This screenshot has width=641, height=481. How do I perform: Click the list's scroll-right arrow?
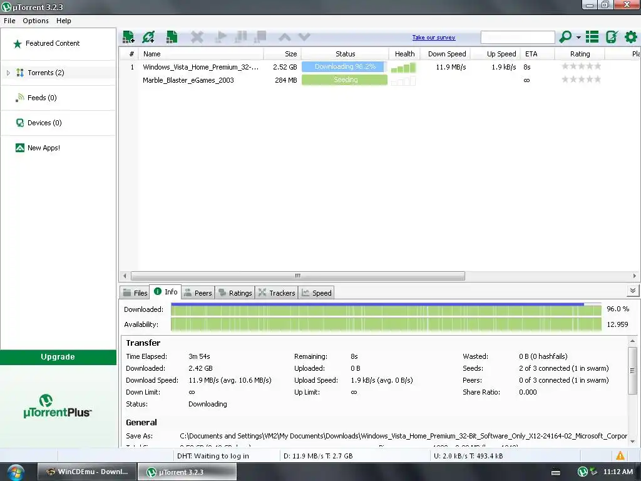[634, 276]
